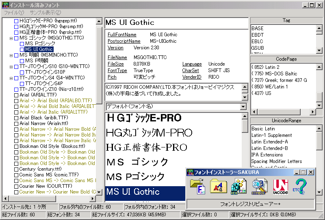Select TT-JTCウインZ10 (Nis-z10.ttf) tree item
This screenshot has height=220, width=325.
click(52, 89)
